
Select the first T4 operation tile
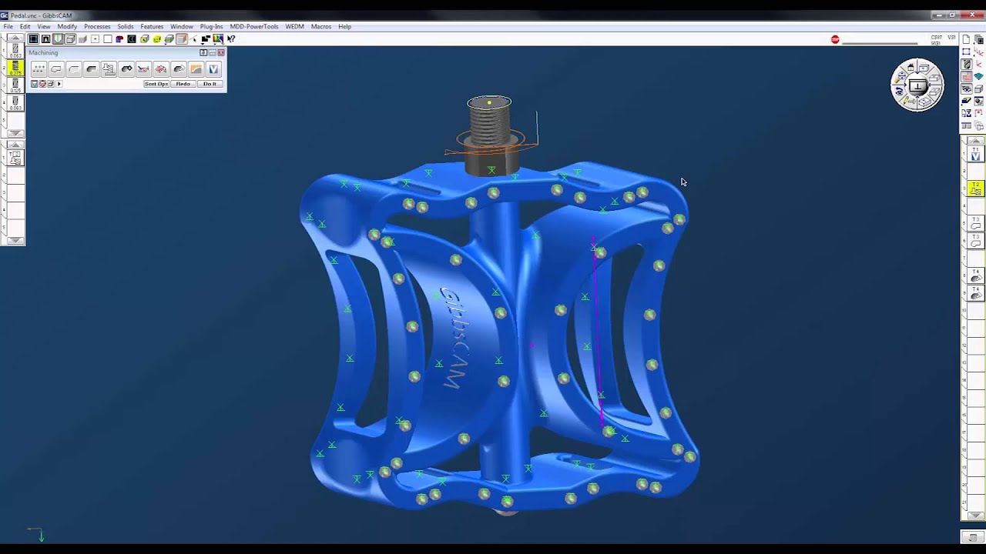[975, 275]
